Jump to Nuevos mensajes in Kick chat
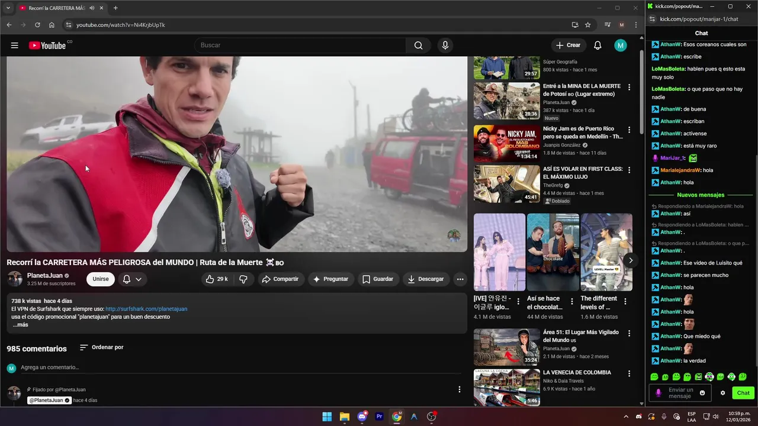The width and height of the screenshot is (758, 426). tap(701, 195)
